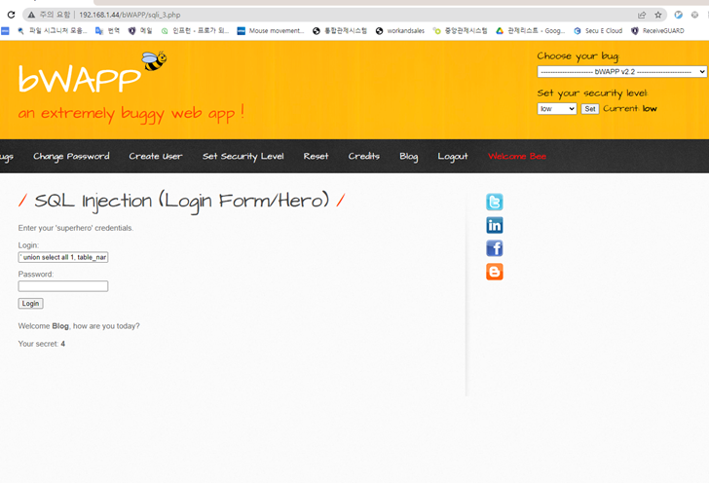709x483 pixels.
Task: Click the 'Current: low' security text
Action: 630,108
